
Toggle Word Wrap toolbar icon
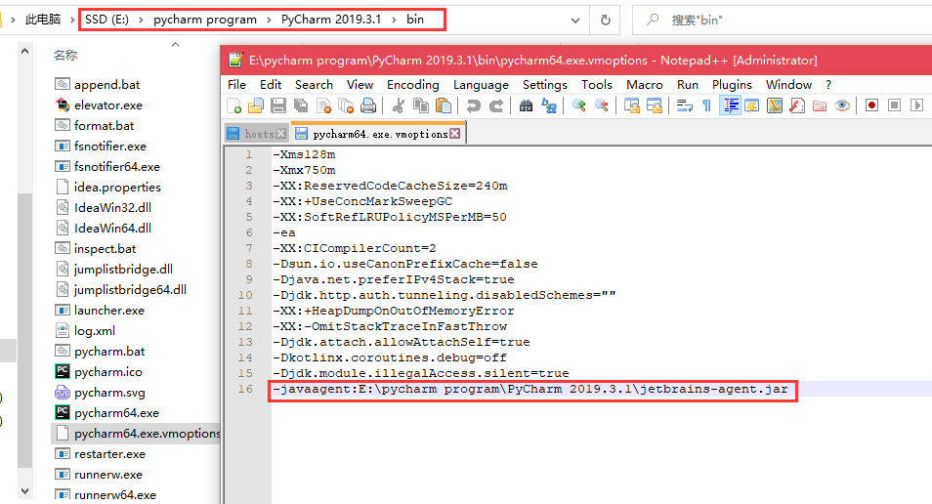pyautogui.click(x=685, y=105)
